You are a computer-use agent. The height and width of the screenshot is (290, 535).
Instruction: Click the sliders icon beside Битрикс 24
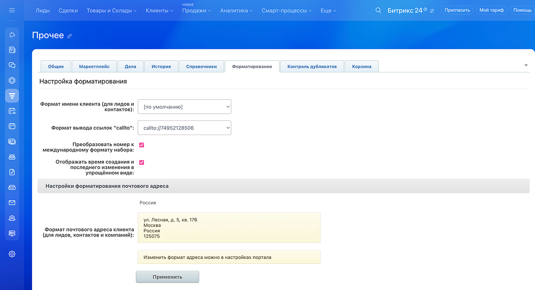pos(432,10)
